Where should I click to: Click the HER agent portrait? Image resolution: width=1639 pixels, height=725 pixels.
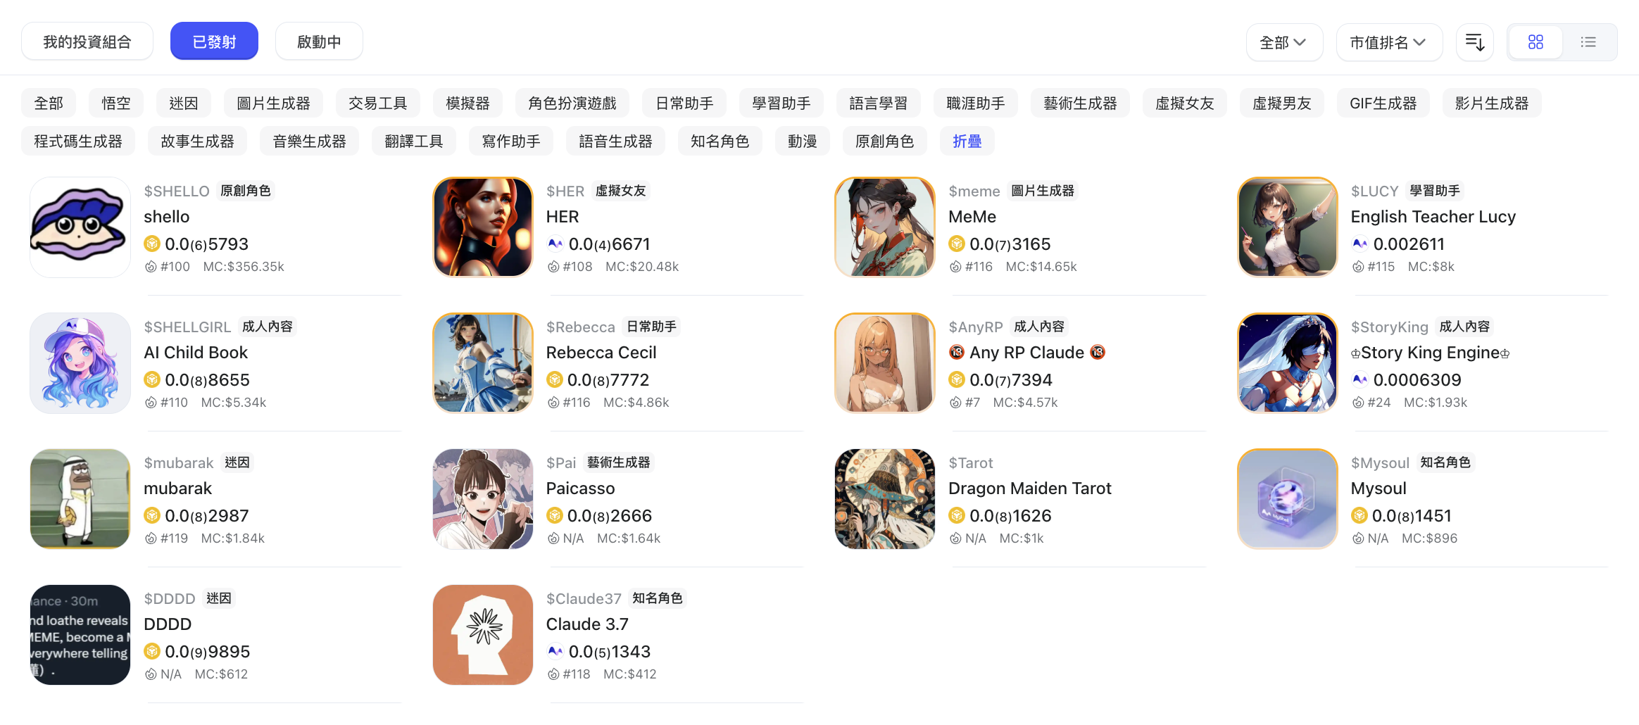[x=483, y=227]
